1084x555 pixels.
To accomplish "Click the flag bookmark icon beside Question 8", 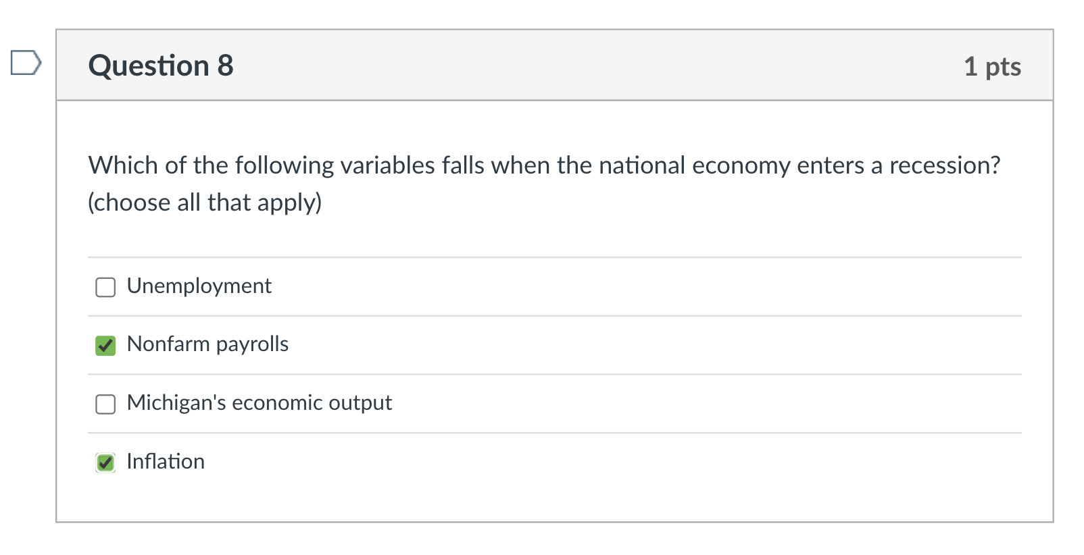I will tap(27, 63).
